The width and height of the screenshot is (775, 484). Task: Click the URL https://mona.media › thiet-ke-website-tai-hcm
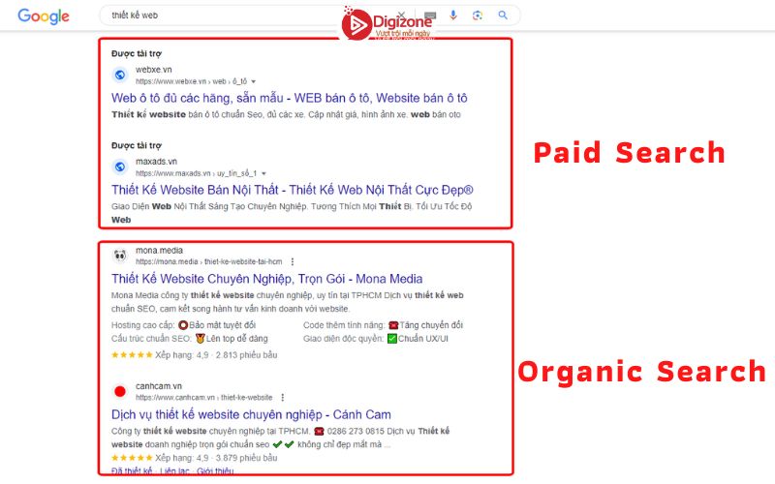point(209,261)
